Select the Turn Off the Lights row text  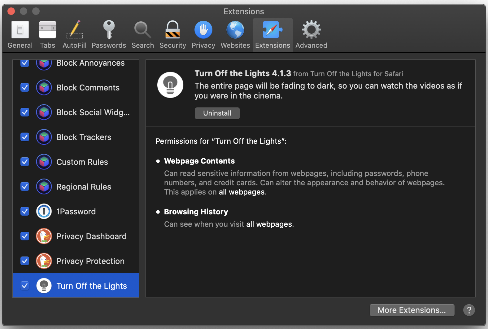92,286
